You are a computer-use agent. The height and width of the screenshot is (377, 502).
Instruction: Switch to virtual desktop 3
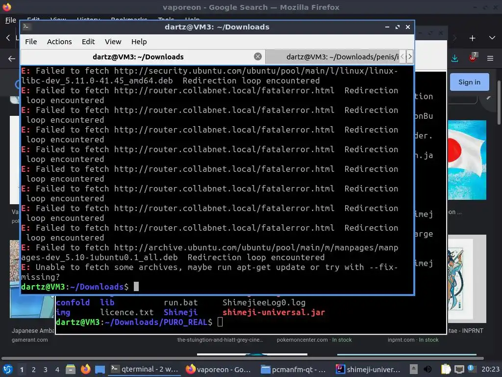tap(46, 370)
